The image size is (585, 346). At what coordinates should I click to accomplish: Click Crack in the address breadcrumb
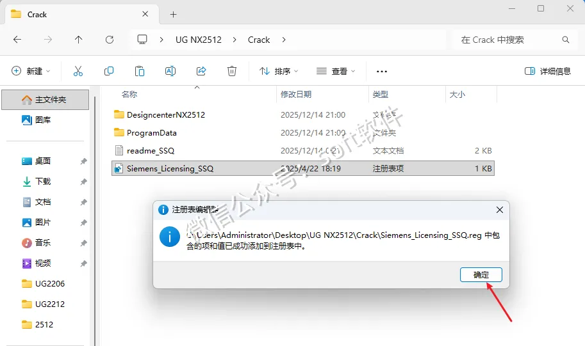[259, 40]
